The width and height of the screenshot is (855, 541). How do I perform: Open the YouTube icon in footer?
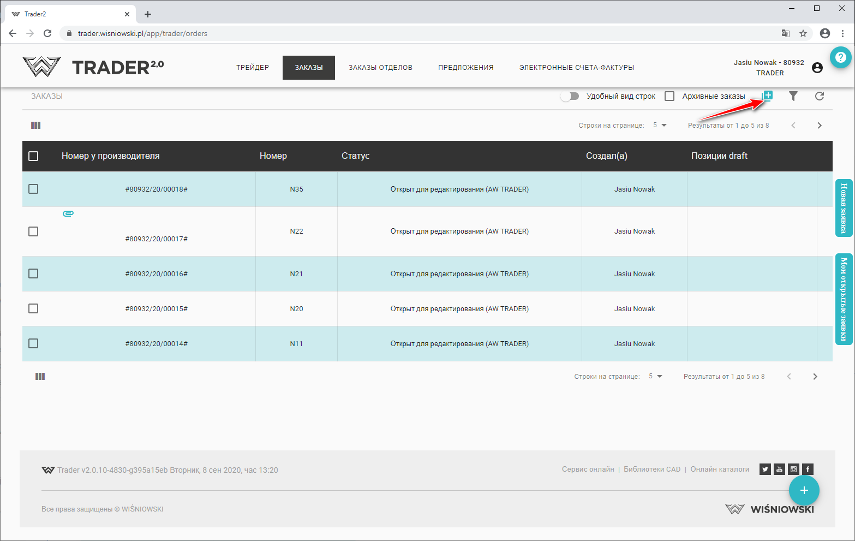(x=779, y=469)
